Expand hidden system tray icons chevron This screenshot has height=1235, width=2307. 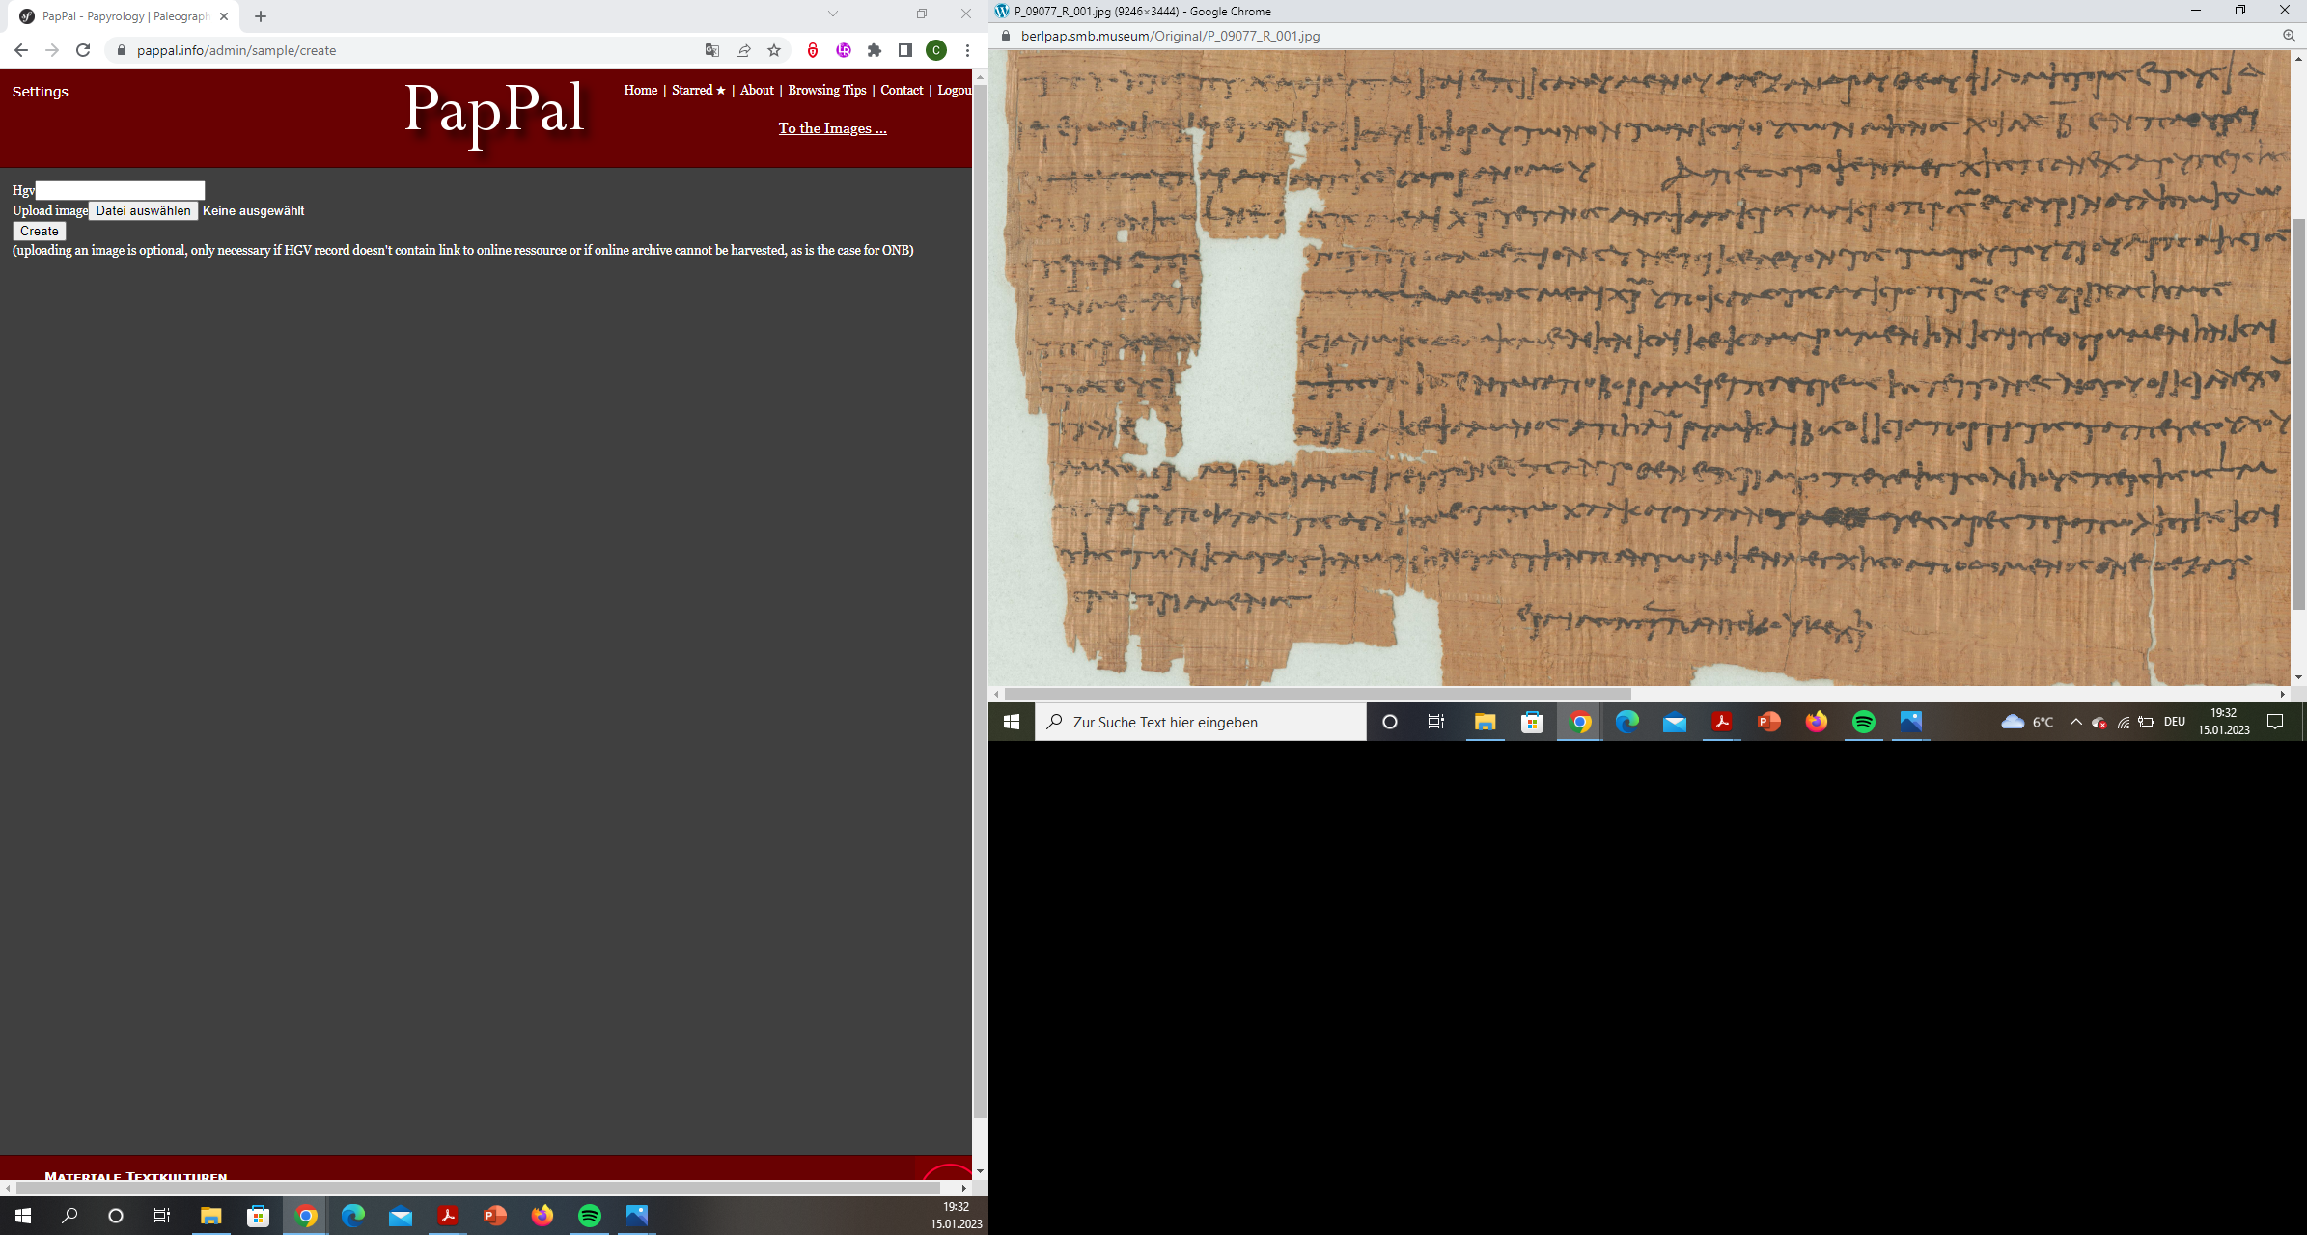click(x=2075, y=722)
